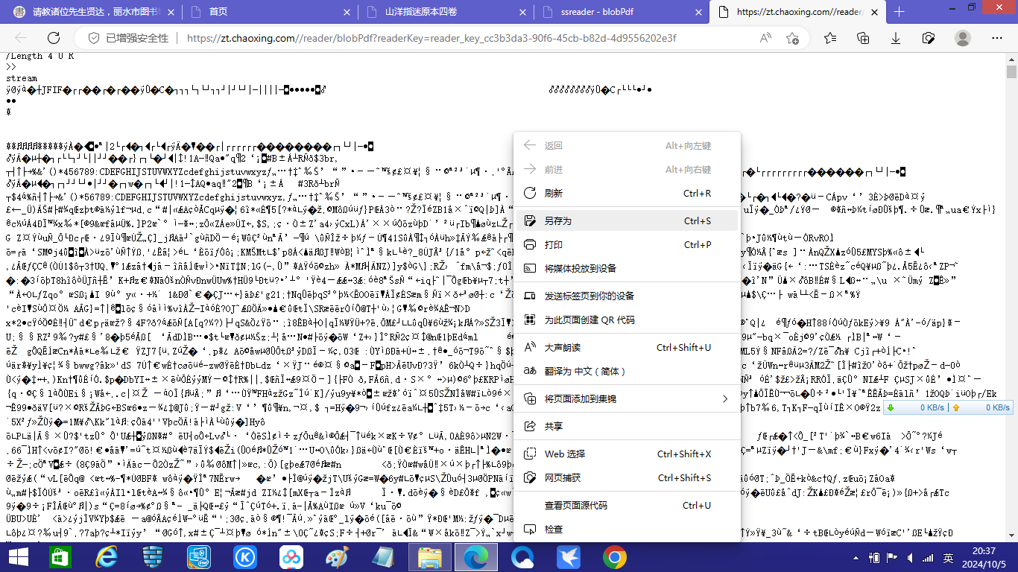Open Baidu Netdisk cloud icon in taskbar
The height and width of the screenshot is (572, 1018).
pos(291,556)
